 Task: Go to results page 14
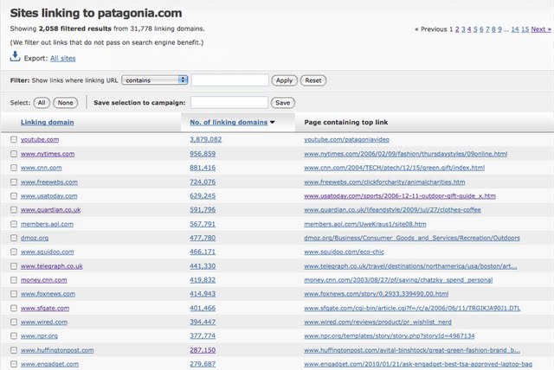pyautogui.click(x=515, y=29)
